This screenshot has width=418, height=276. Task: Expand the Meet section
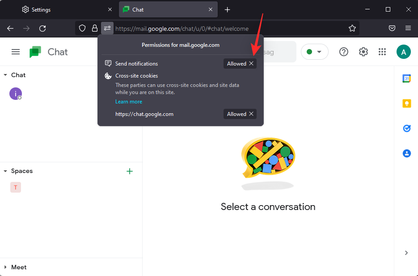pos(5,267)
